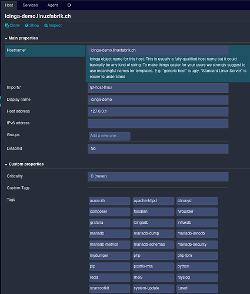
Task: Collapse the Main properties section
Action: coord(21,38)
